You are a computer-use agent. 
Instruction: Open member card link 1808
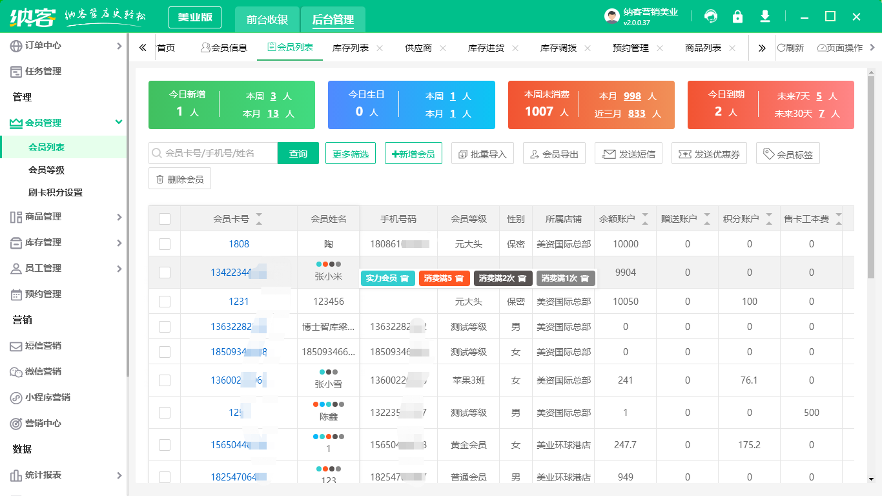(x=238, y=244)
